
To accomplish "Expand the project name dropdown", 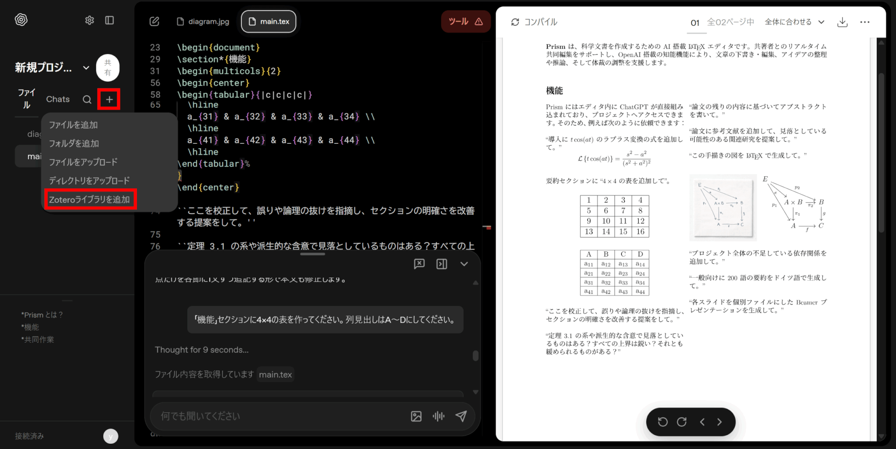I will click(x=86, y=68).
